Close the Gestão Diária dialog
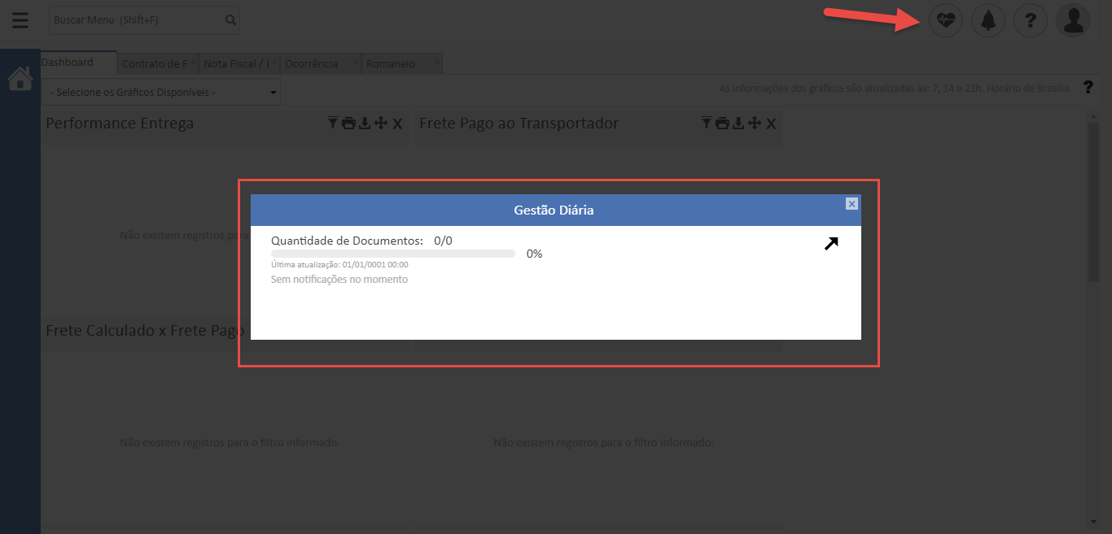The width and height of the screenshot is (1112, 534). tap(852, 204)
